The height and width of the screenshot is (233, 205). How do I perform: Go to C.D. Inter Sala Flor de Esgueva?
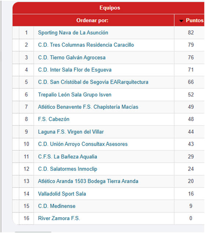pos(75,70)
